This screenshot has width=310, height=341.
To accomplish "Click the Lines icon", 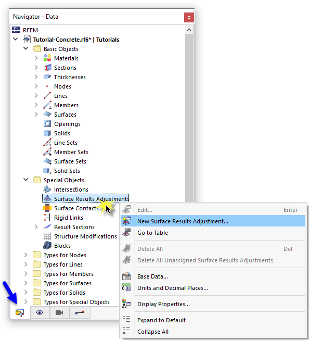I will click(x=47, y=96).
